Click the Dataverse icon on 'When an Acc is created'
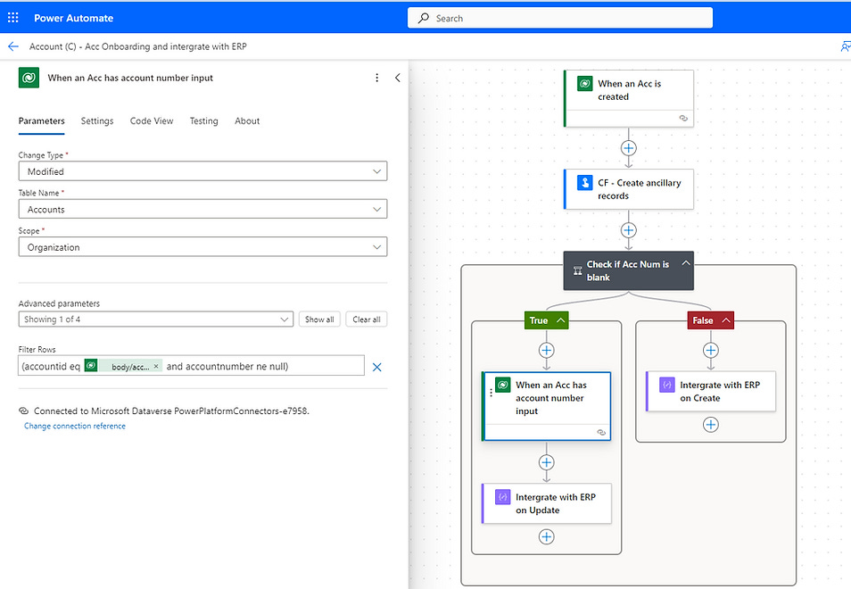The image size is (851, 589). point(584,84)
